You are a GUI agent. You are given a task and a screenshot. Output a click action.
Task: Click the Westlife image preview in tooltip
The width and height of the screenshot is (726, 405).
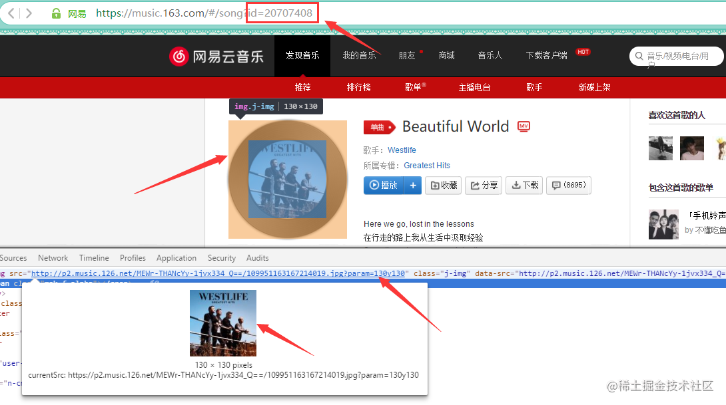[x=223, y=323]
